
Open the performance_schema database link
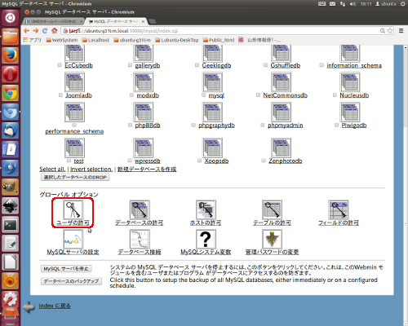(x=74, y=131)
